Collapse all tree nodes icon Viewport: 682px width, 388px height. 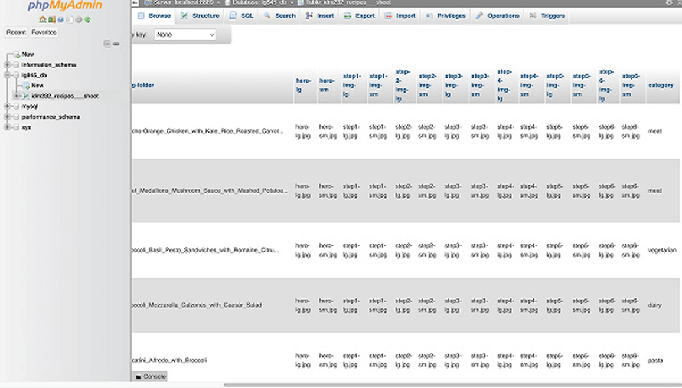tap(107, 44)
